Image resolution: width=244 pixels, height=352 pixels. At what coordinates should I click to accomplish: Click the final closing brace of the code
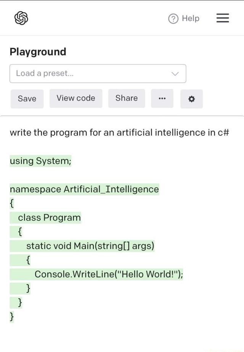coord(12,316)
